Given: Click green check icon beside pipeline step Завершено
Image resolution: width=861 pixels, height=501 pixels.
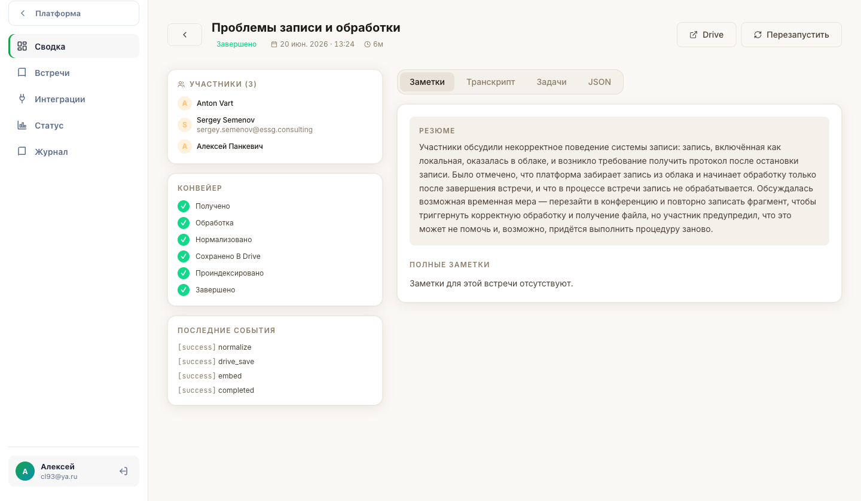Looking at the screenshot, I should 184,290.
